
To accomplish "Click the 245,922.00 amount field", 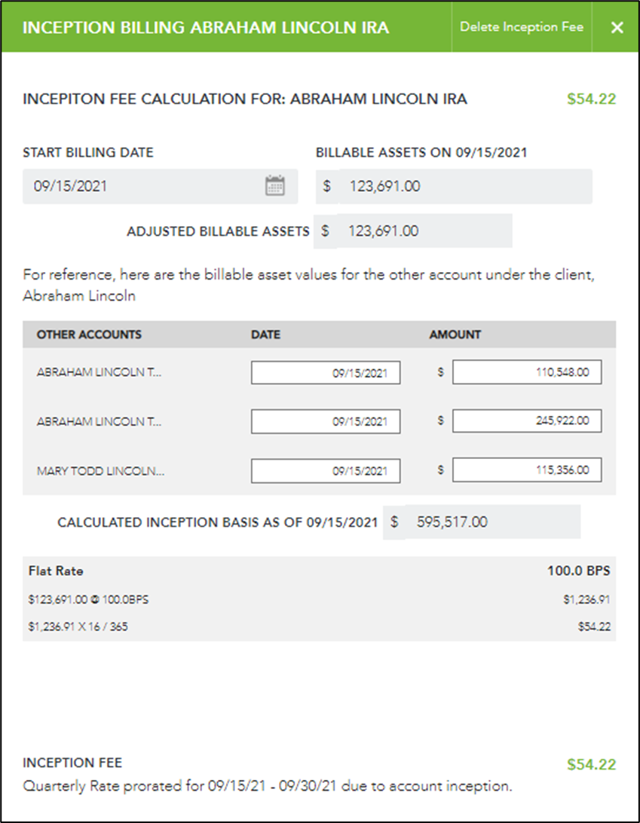I will click(x=527, y=421).
